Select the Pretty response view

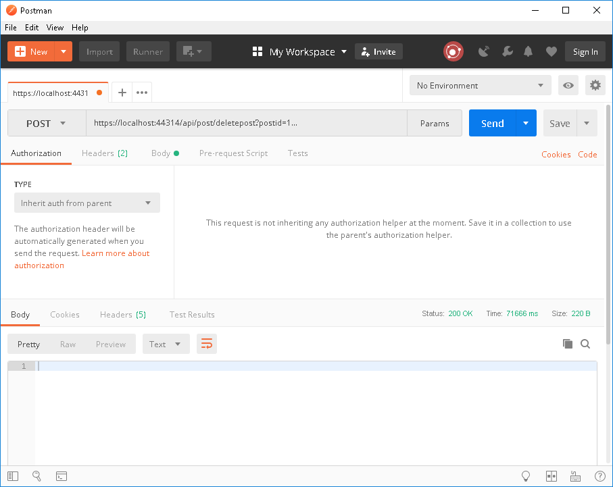[28, 344]
